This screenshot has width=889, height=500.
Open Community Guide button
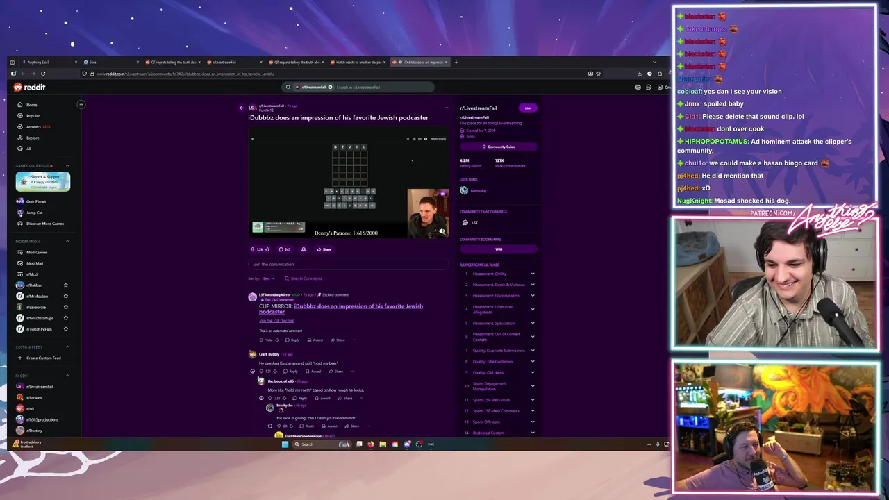pos(499,147)
